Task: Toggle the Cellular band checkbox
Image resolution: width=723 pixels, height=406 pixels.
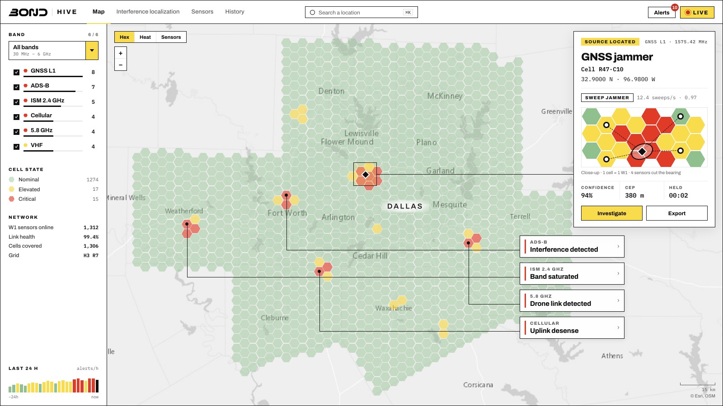Action: (16, 117)
